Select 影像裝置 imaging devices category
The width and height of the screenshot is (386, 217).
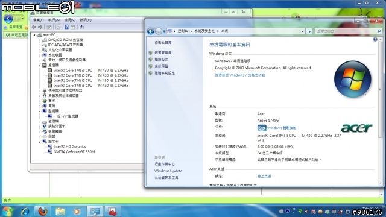click(55, 131)
